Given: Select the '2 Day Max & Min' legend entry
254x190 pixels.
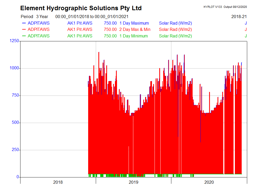Looking at the screenshot, I should [x=135, y=30].
